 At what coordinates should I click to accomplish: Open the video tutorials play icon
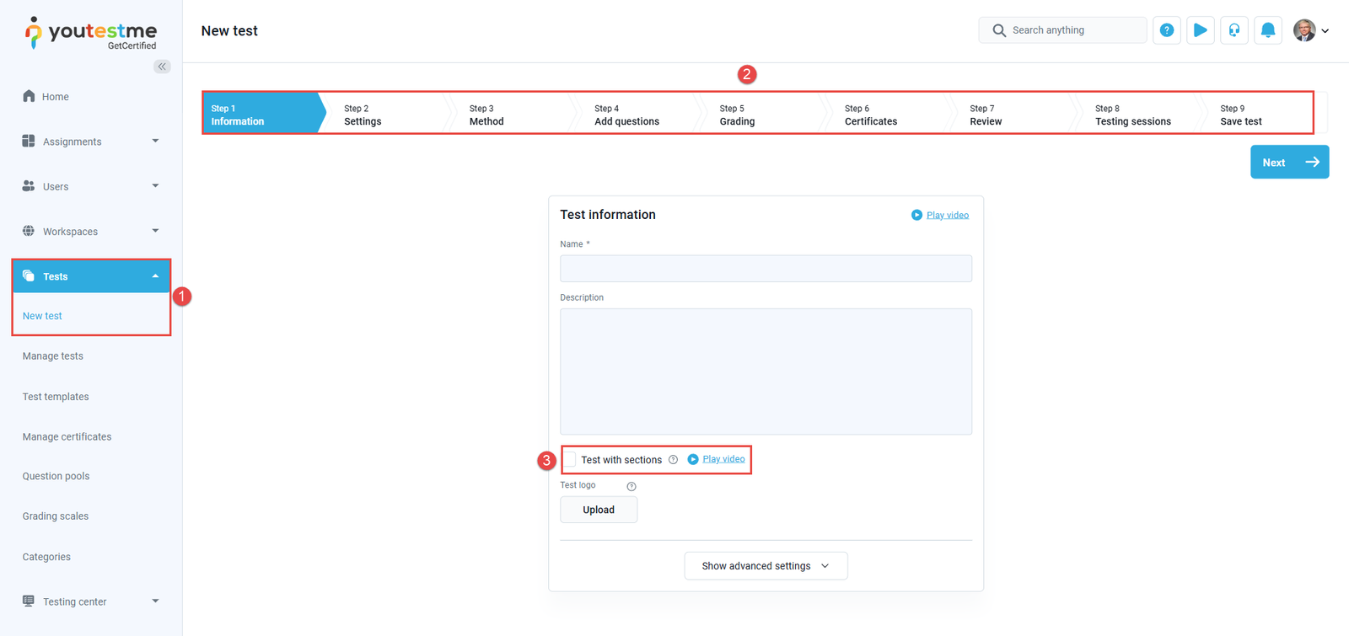click(1200, 30)
